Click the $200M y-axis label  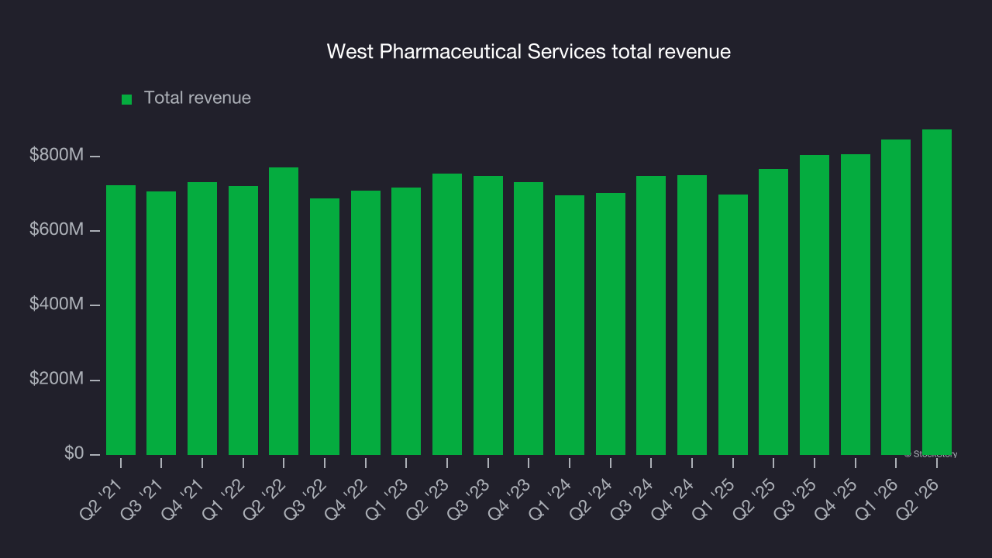tap(57, 378)
